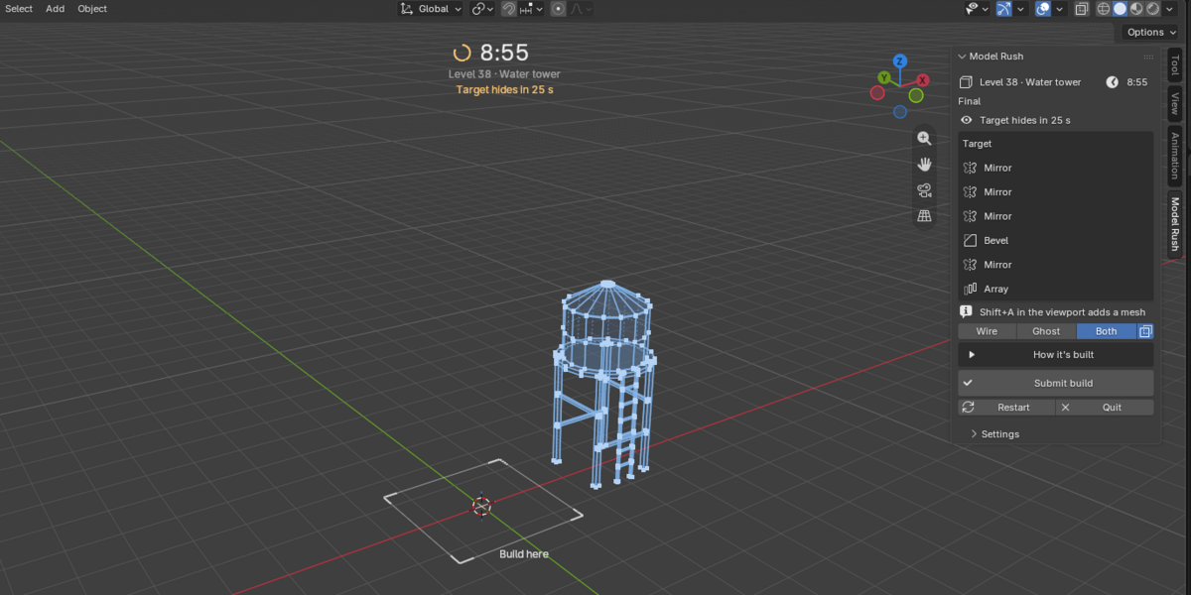The image size is (1191, 595).
Task: Switch to the Animation sidebar tab
Action: (1174, 155)
